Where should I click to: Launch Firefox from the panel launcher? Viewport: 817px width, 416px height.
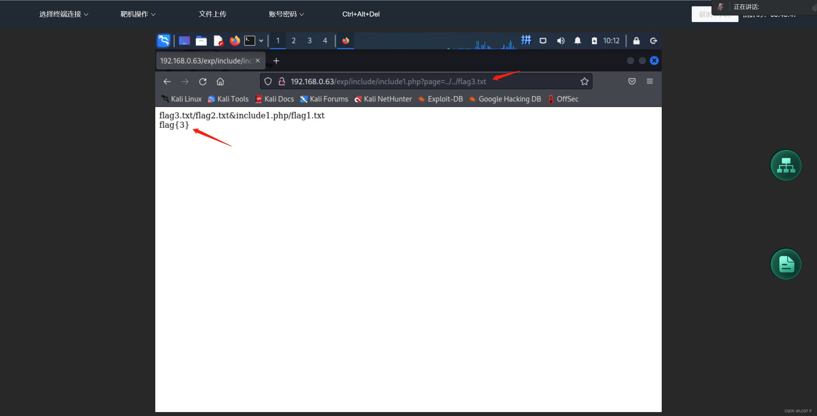(x=235, y=41)
